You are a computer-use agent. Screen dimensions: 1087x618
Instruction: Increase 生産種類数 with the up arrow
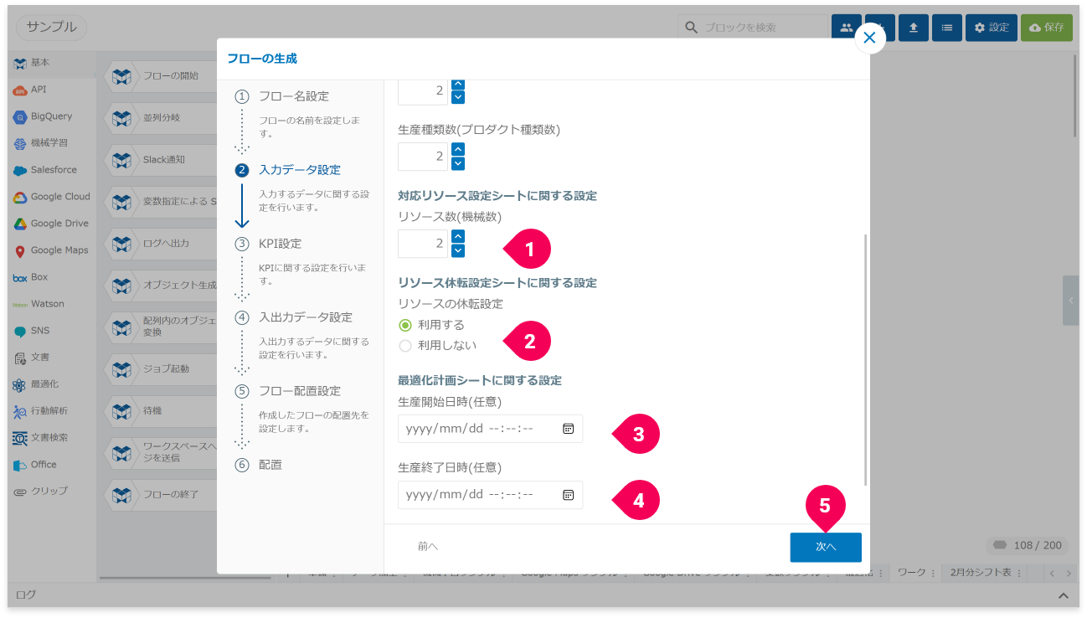(x=458, y=149)
